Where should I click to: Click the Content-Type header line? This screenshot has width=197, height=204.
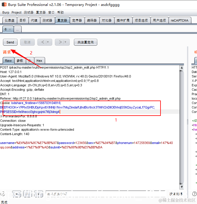point(37,129)
